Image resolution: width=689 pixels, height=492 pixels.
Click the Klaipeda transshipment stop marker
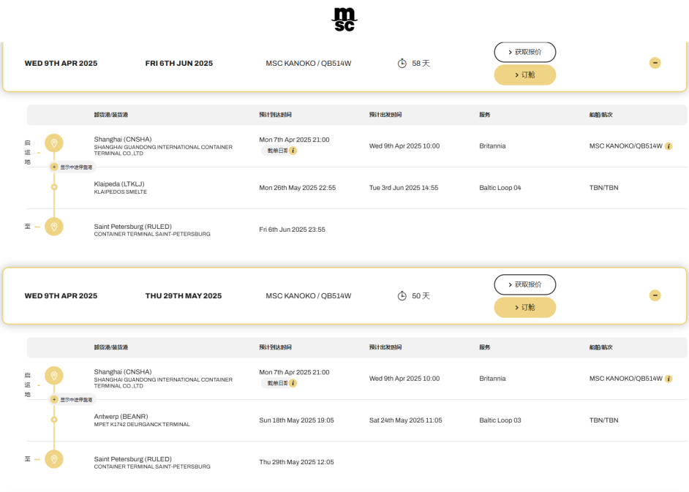[x=53, y=187]
